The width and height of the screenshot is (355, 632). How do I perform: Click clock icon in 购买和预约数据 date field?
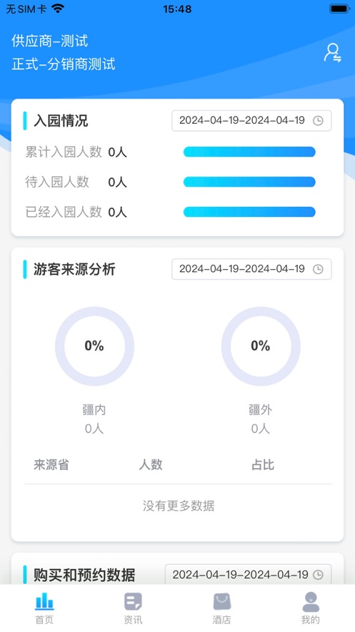click(x=318, y=575)
